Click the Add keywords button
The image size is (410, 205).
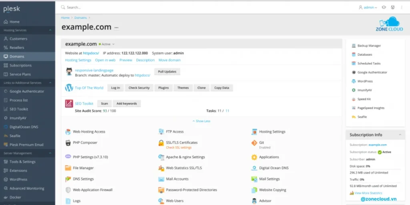[127, 104]
